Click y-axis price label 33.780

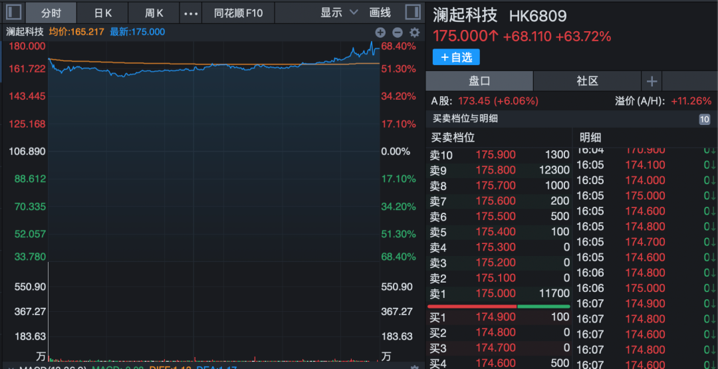click(30, 257)
